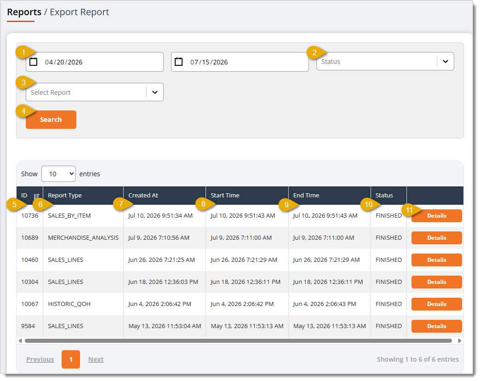Open the end date calendar icon

[x=178, y=62]
